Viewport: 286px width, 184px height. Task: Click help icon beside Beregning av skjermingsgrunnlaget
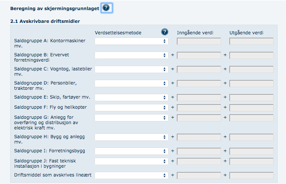click(107, 7)
